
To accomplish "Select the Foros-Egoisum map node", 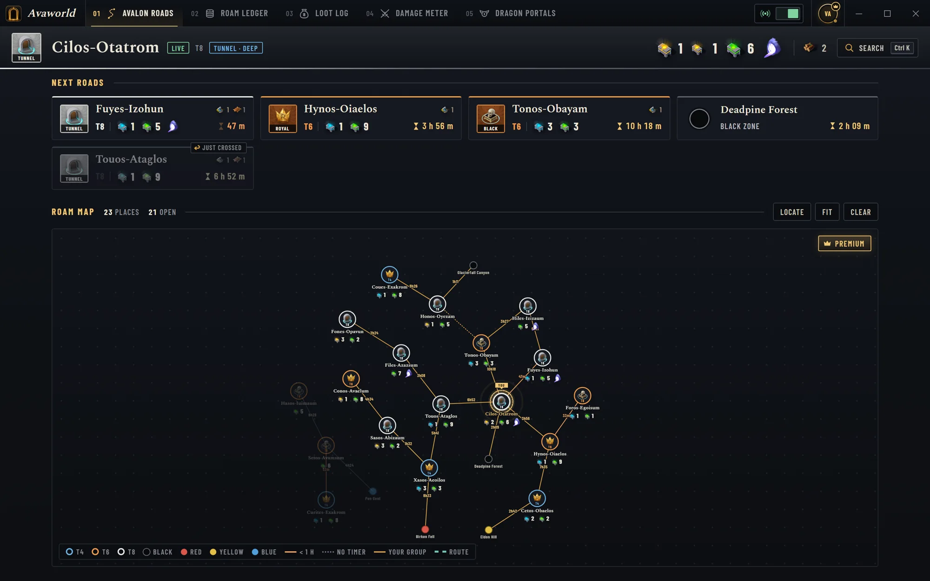I will tap(582, 396).
